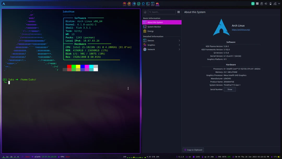Expand the Graphics category

point(151,45)
